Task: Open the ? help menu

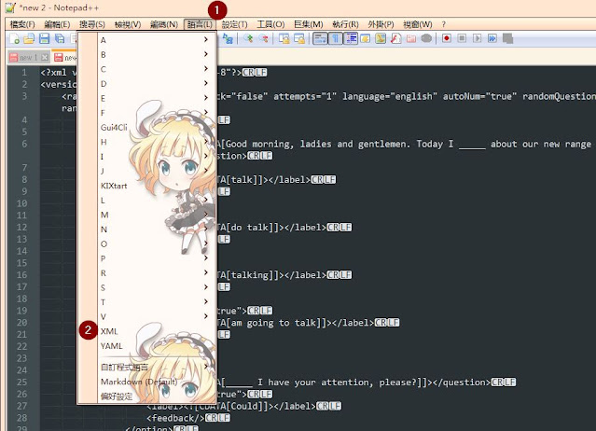Action: click(444, 24)
